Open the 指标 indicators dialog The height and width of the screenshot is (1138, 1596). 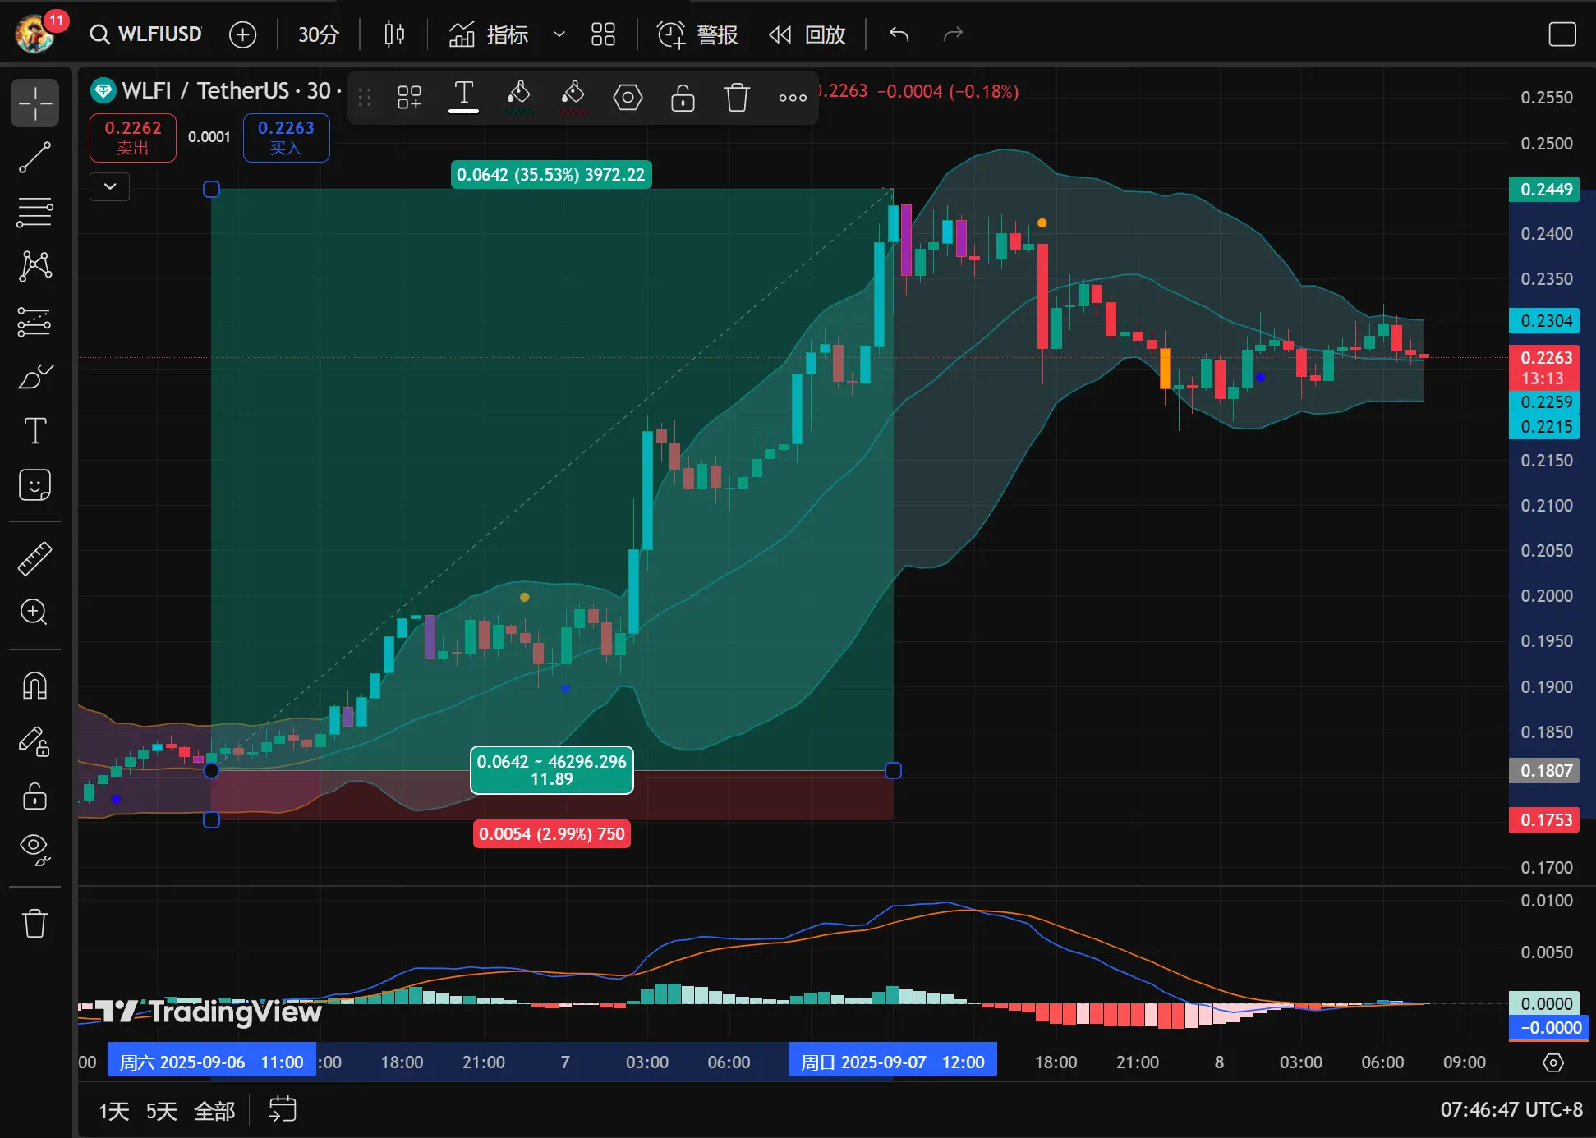[x=489, y=34]
